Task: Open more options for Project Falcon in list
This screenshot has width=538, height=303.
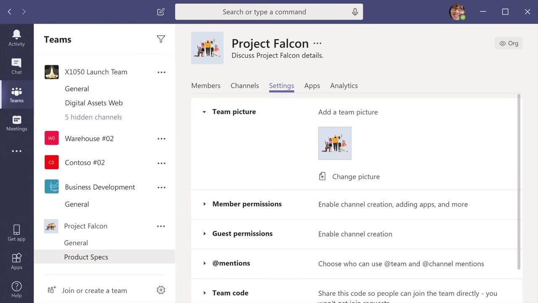Action: click(x=161, y=226)
